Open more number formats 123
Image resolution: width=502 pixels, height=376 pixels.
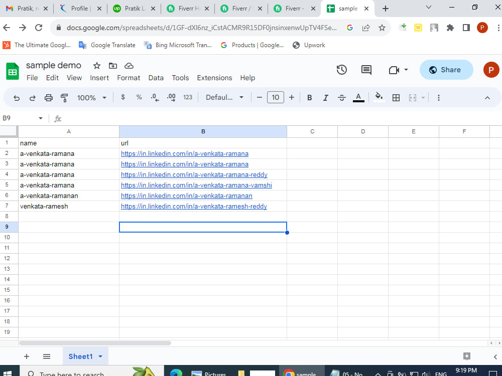pos(188,97)
